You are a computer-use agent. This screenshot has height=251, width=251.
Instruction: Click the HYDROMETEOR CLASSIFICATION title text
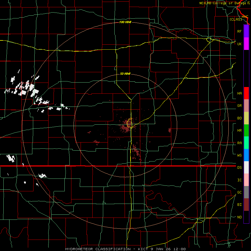[x=98, y=249]
